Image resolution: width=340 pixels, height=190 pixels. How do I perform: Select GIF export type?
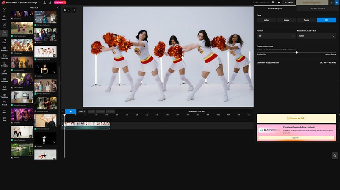click(x=326, y=20)
